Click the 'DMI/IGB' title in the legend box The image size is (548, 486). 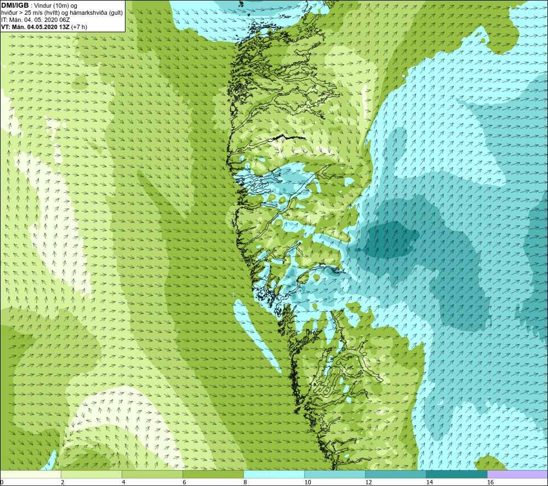[x=15, y=5]
